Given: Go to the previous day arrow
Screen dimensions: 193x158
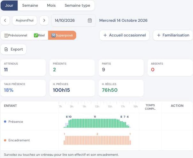Looking at the screenshot, I should coord(5,20).
